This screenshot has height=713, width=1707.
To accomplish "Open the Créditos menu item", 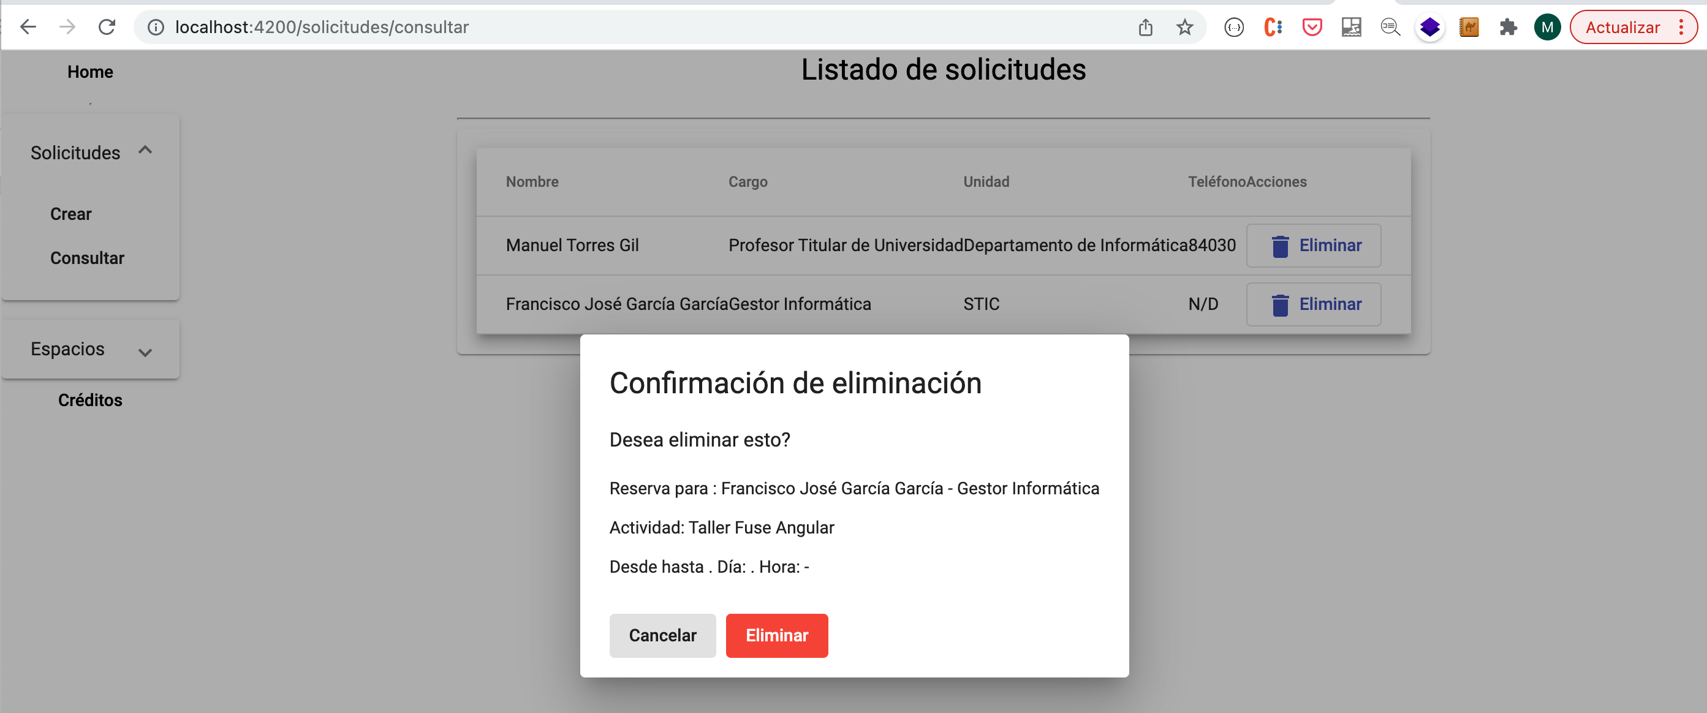I will point(90,400).
